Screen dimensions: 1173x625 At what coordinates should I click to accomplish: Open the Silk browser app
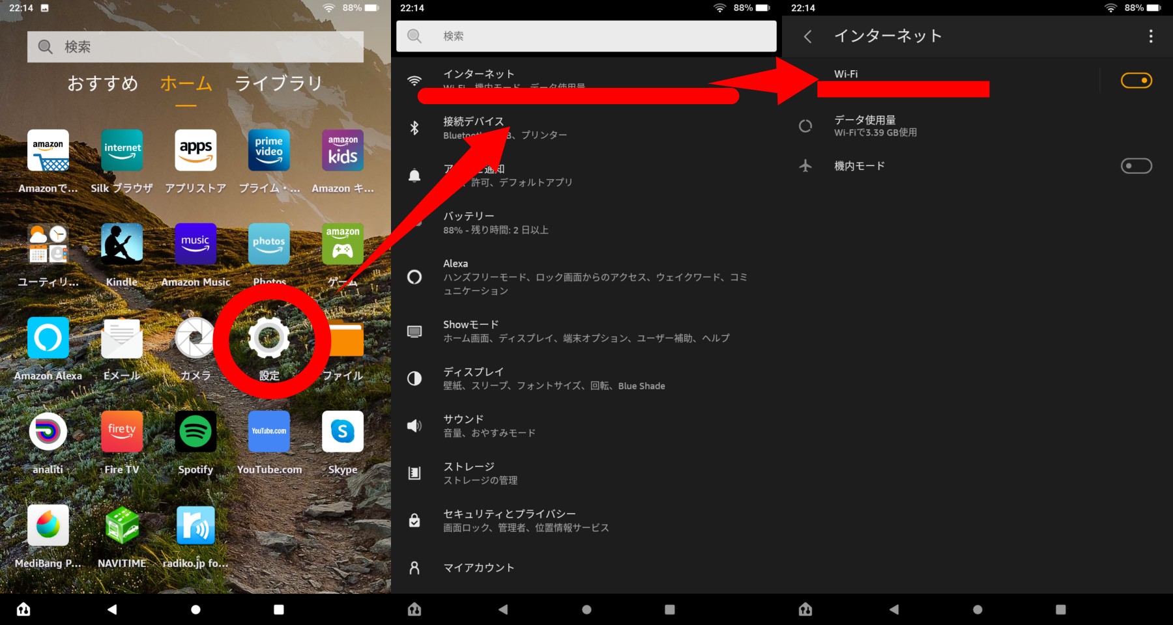(122, 151)
